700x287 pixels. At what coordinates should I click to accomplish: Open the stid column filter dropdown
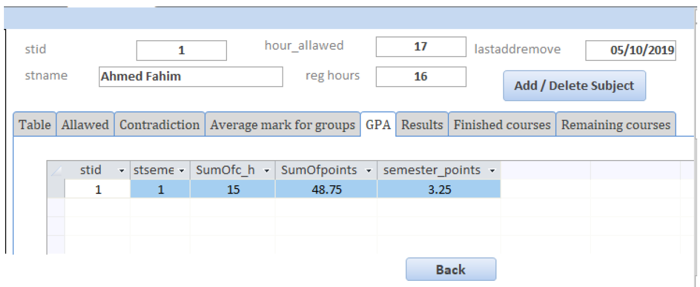pyautogui.click(x=122, y=171)
